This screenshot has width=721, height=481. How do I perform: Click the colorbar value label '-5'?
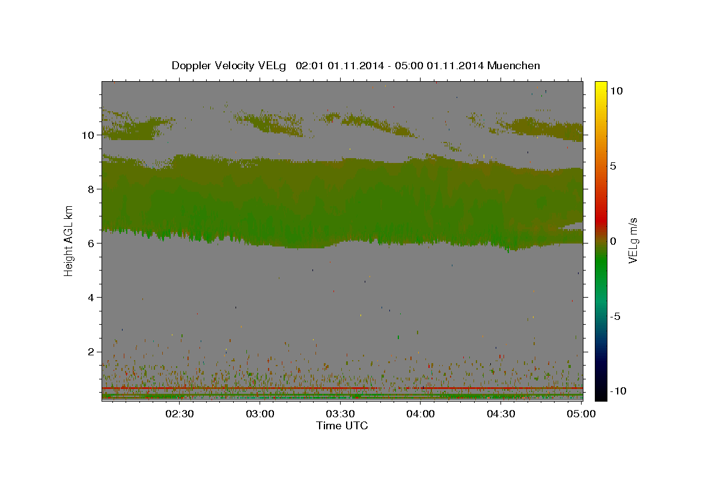pyautogui.click(x=616, y=316)
